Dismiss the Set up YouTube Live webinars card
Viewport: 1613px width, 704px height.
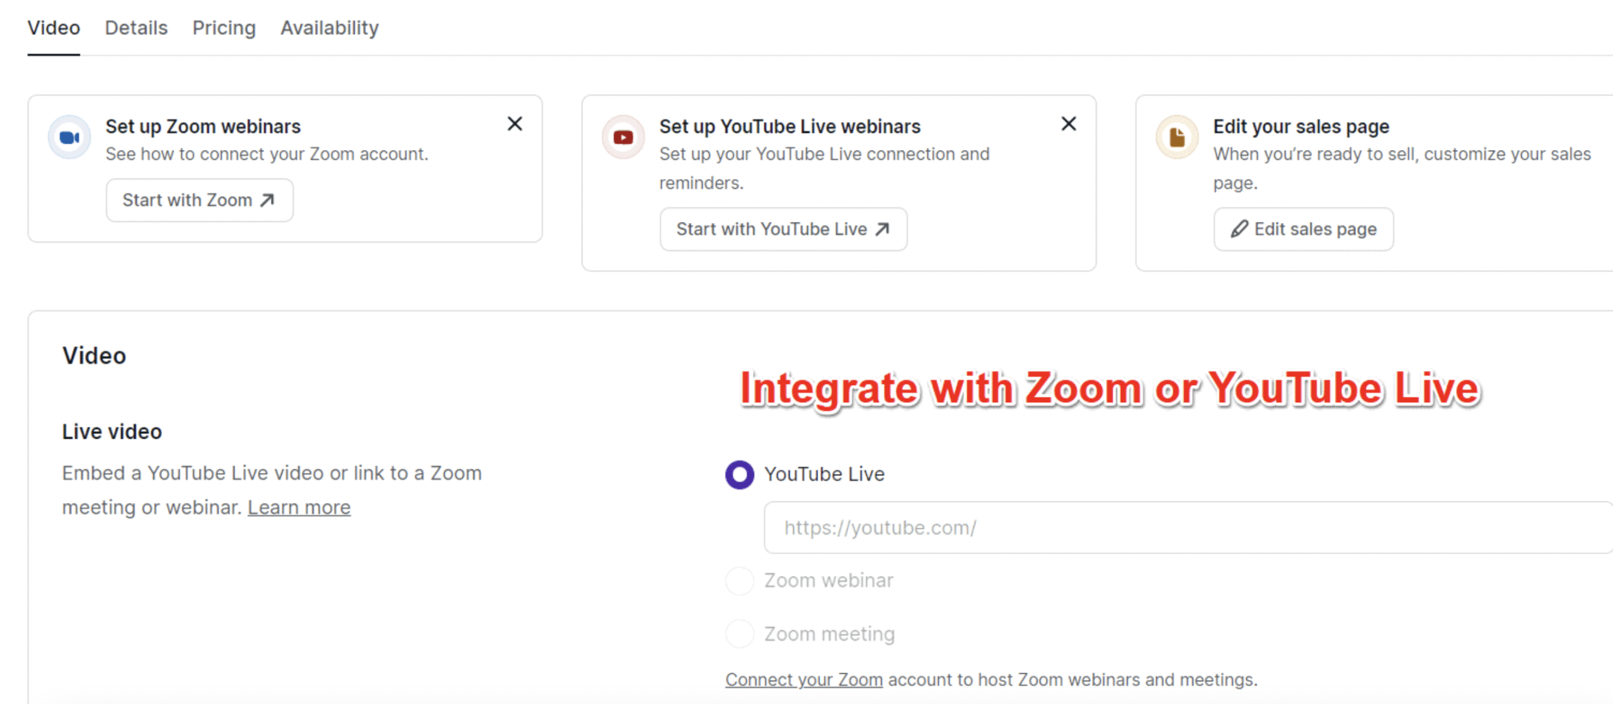pyautogui.click(x=1069, y=124)
